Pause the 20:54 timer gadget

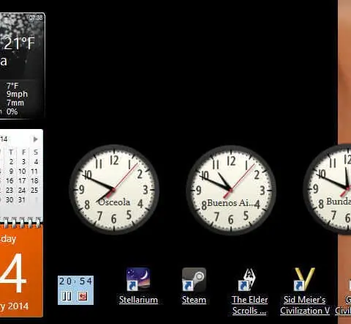[67, 296]
